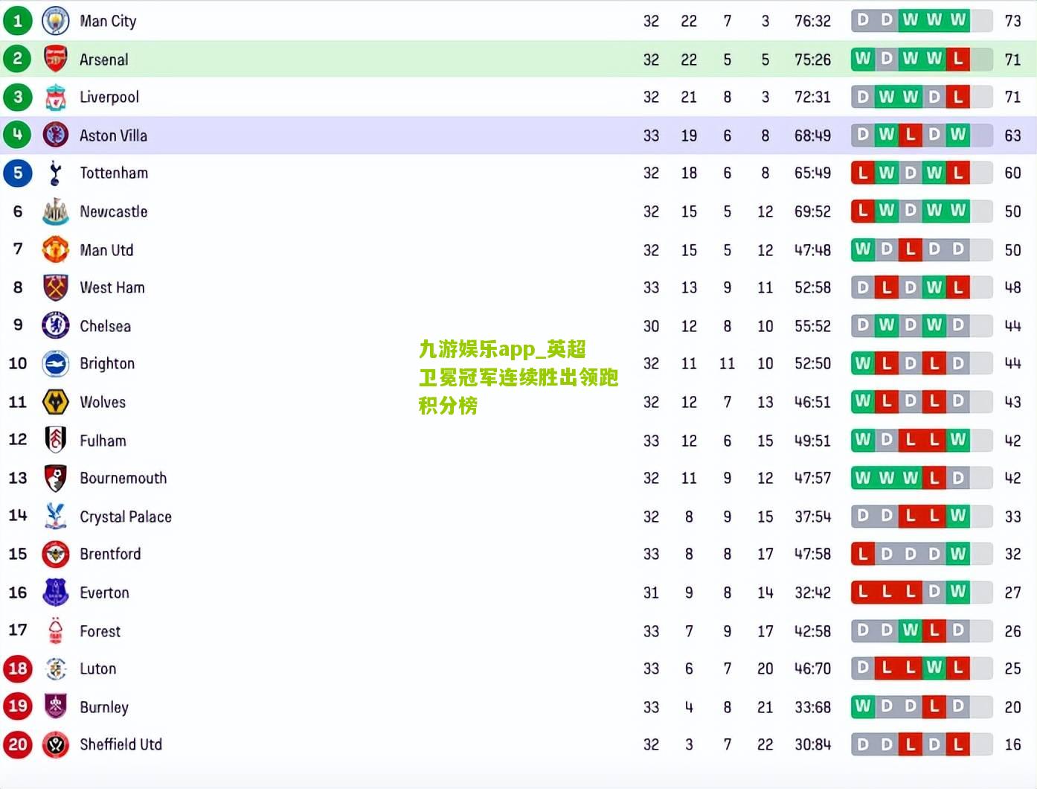The height and width of the screenshot is (789, 1037).
Task: Click the Brighton club crest
Action: coord(56,363)
